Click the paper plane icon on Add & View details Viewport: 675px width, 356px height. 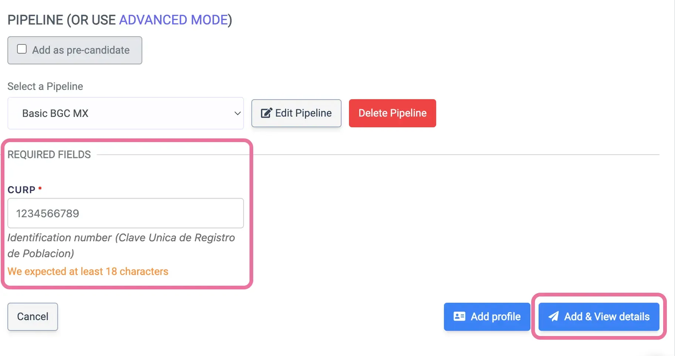click(553, 316)
